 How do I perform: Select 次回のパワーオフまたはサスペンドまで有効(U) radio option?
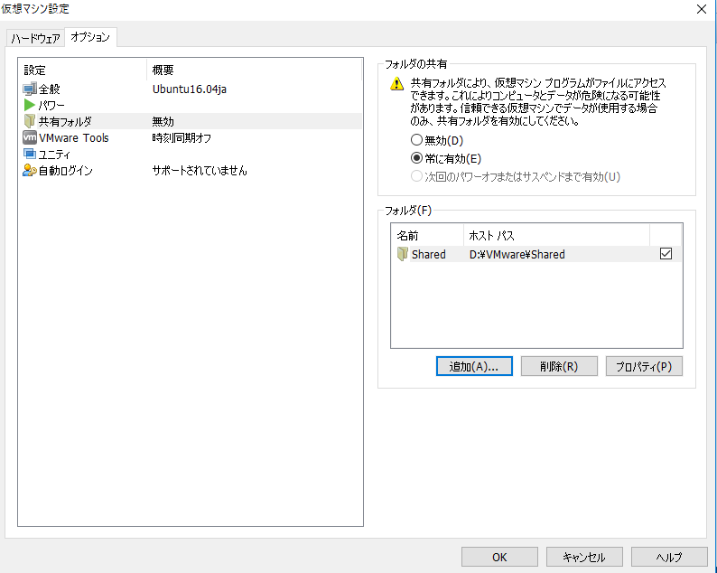(416, 176)
